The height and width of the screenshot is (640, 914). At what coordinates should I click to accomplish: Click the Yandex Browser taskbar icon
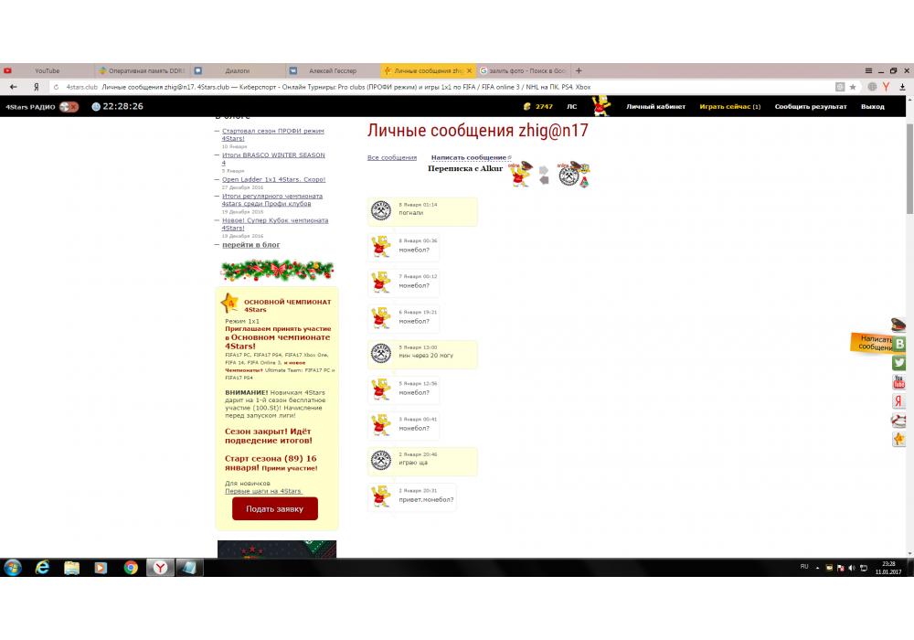point(160,567)
